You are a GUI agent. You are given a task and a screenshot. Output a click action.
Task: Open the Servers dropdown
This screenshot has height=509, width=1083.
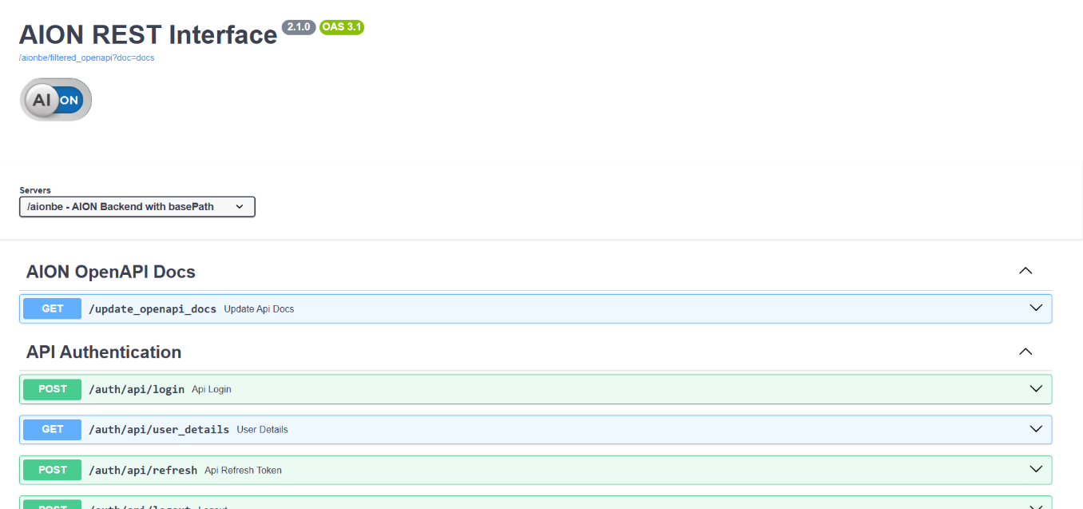[x=137, y=206]
